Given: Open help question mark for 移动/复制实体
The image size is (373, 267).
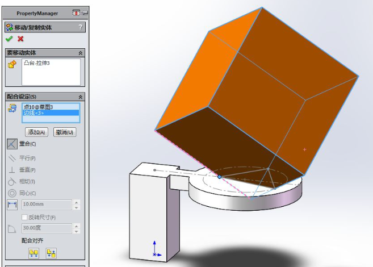Looking at the screenshot, I should coord(81,27).
